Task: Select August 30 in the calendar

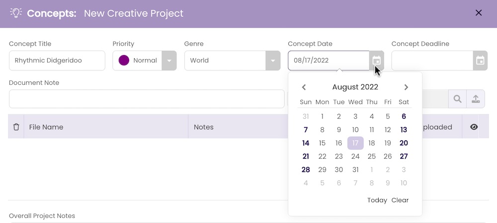Action: 339,169
